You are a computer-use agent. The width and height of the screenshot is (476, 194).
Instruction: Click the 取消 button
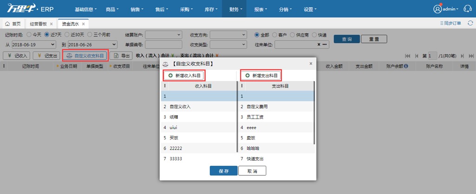tap(252, 171)
